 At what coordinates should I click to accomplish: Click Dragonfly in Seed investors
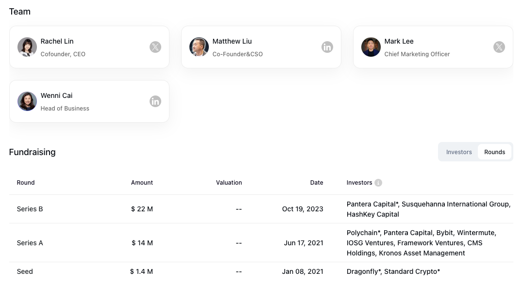(x=364, y=271)
